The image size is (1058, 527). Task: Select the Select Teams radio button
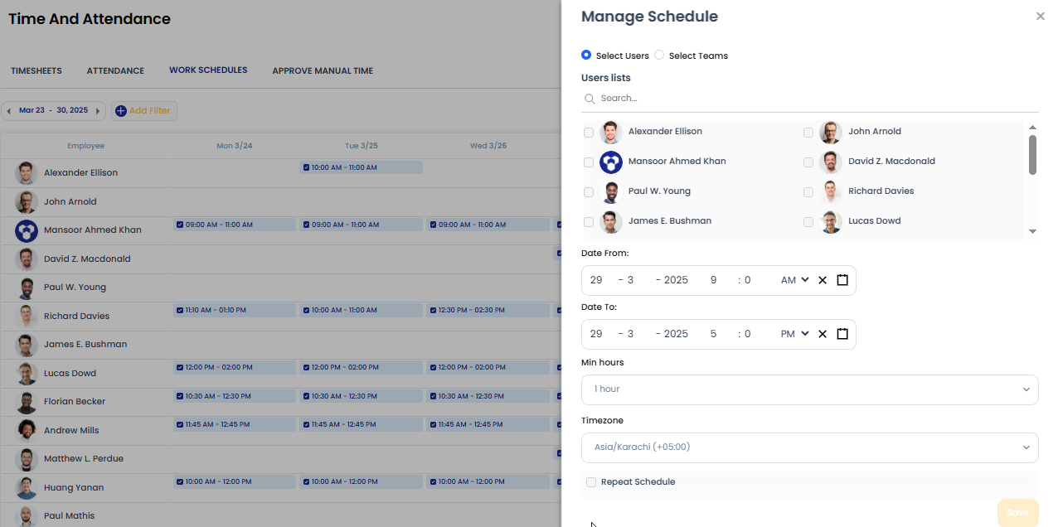[658, 55]
